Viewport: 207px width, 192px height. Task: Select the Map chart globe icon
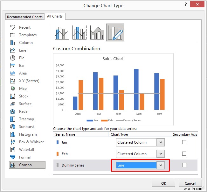pyautogui.click(x=13, y=89)
